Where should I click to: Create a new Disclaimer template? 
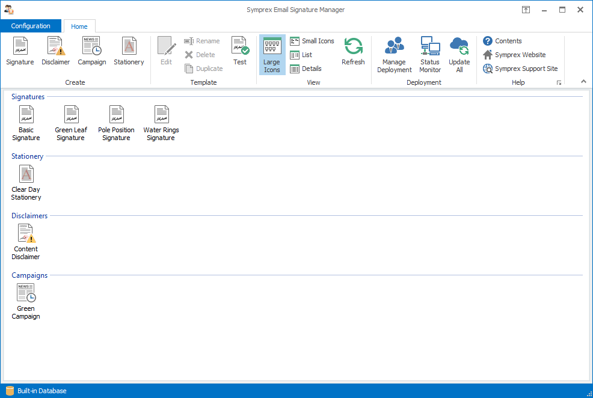pyautogui.click(x=55, y=52)
